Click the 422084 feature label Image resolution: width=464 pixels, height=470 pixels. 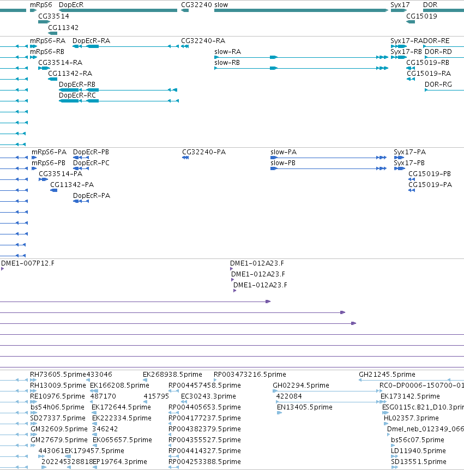[x=289, y=396]
